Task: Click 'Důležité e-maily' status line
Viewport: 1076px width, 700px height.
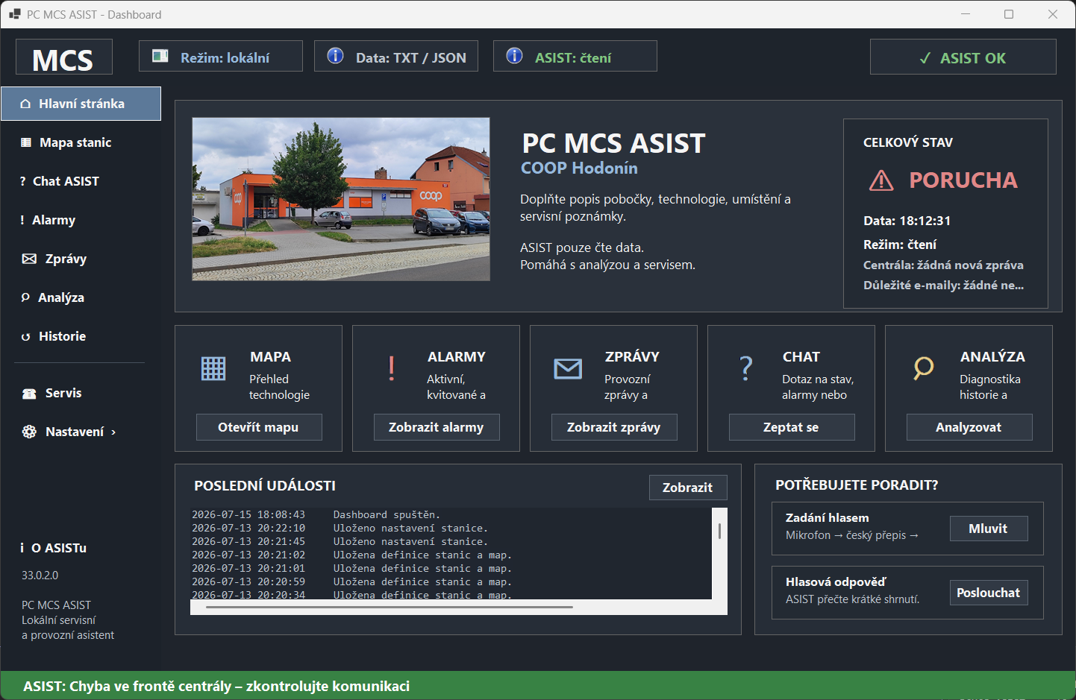Action: 943,286
